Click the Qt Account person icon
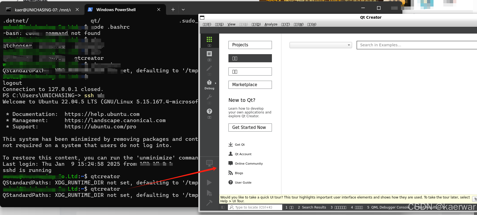477x215 pixels. [231, 154]
